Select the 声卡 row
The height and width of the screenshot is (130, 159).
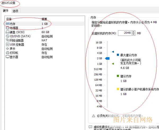pyautogui.click(x=45, y=49)
